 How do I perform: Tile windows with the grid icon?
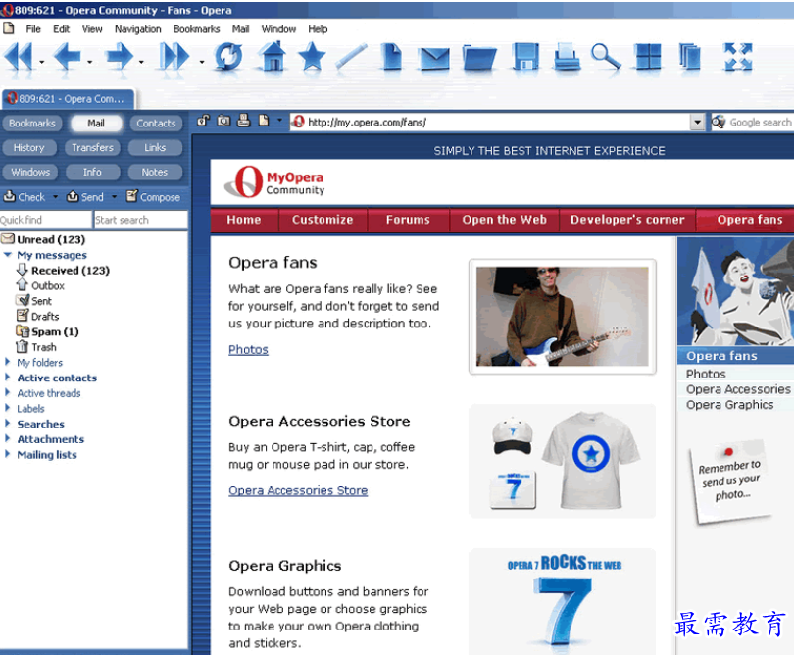point(648,56)
